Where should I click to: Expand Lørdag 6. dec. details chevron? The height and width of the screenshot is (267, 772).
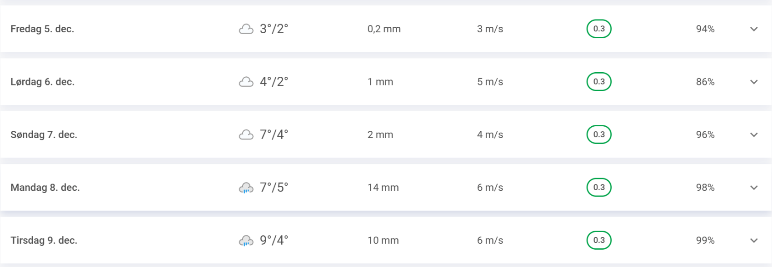(x=754, y=82)
